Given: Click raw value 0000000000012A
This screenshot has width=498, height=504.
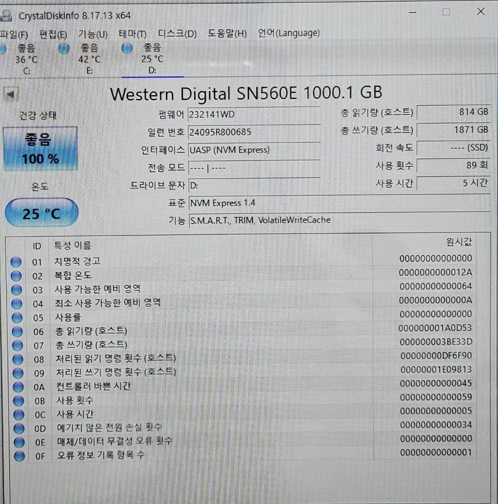Looking at the screenshot, I should pos(435,272).
